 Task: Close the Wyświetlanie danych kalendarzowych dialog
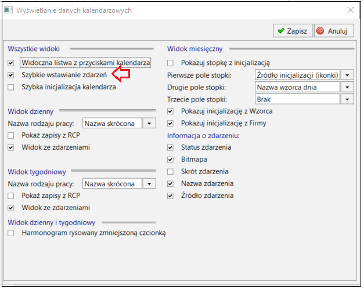pos(351,10)
